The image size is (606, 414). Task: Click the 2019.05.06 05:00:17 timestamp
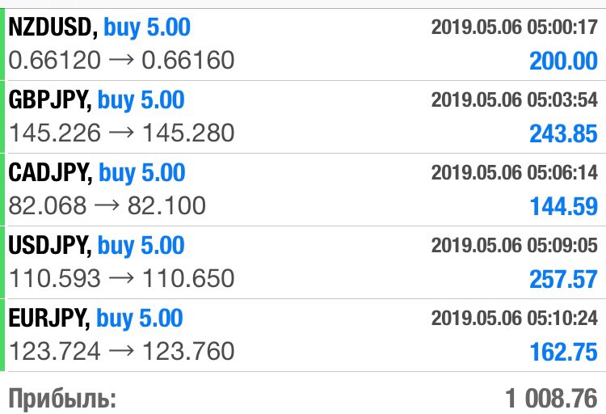pyautogui.click(x=515, y=27)
